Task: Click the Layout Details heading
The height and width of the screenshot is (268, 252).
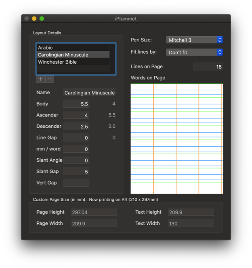Action: (x=47, y=33)
